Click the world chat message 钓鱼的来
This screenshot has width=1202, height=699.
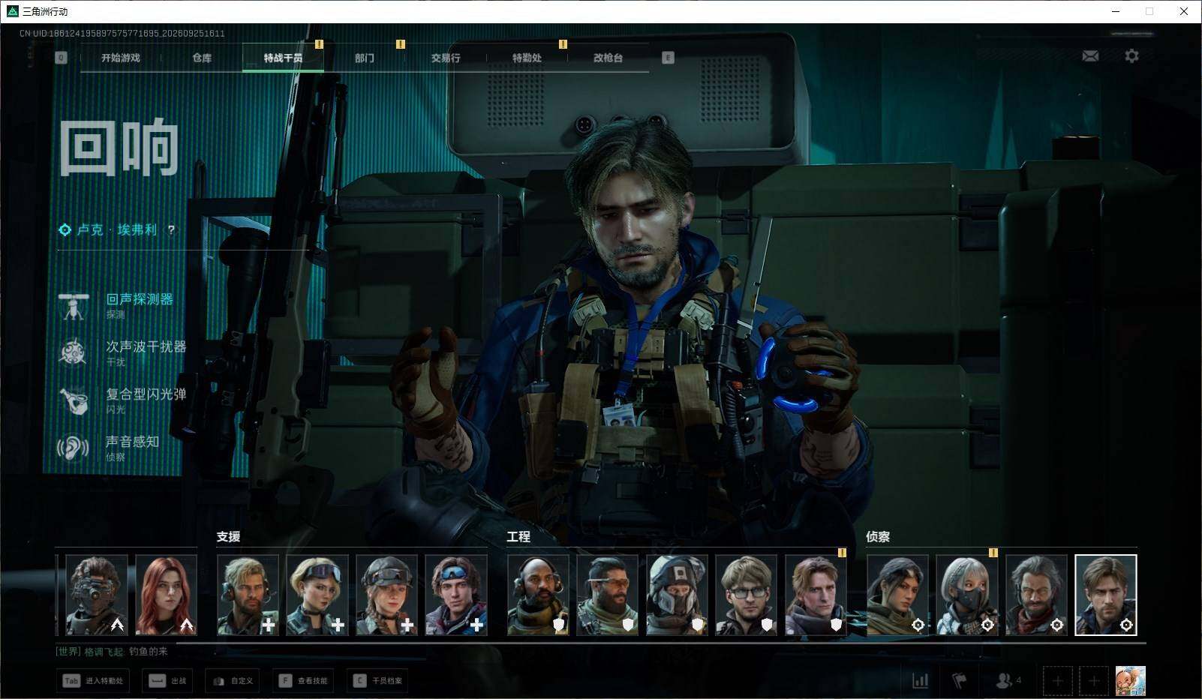[149, 652]
